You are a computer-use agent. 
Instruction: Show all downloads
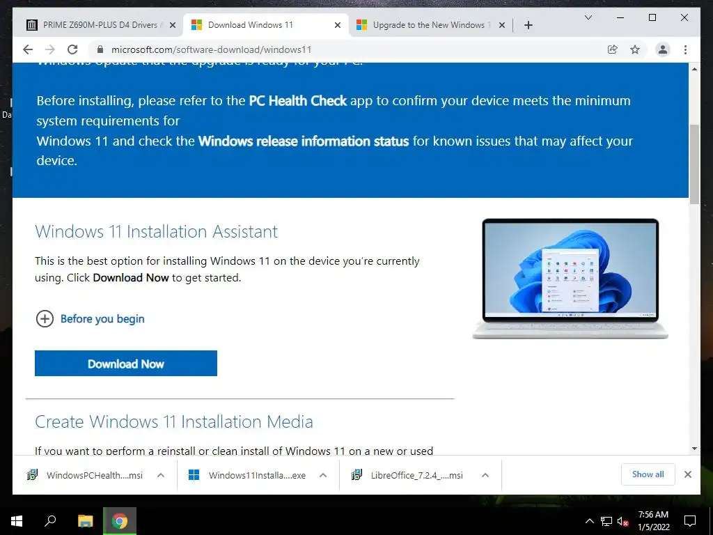648,474
